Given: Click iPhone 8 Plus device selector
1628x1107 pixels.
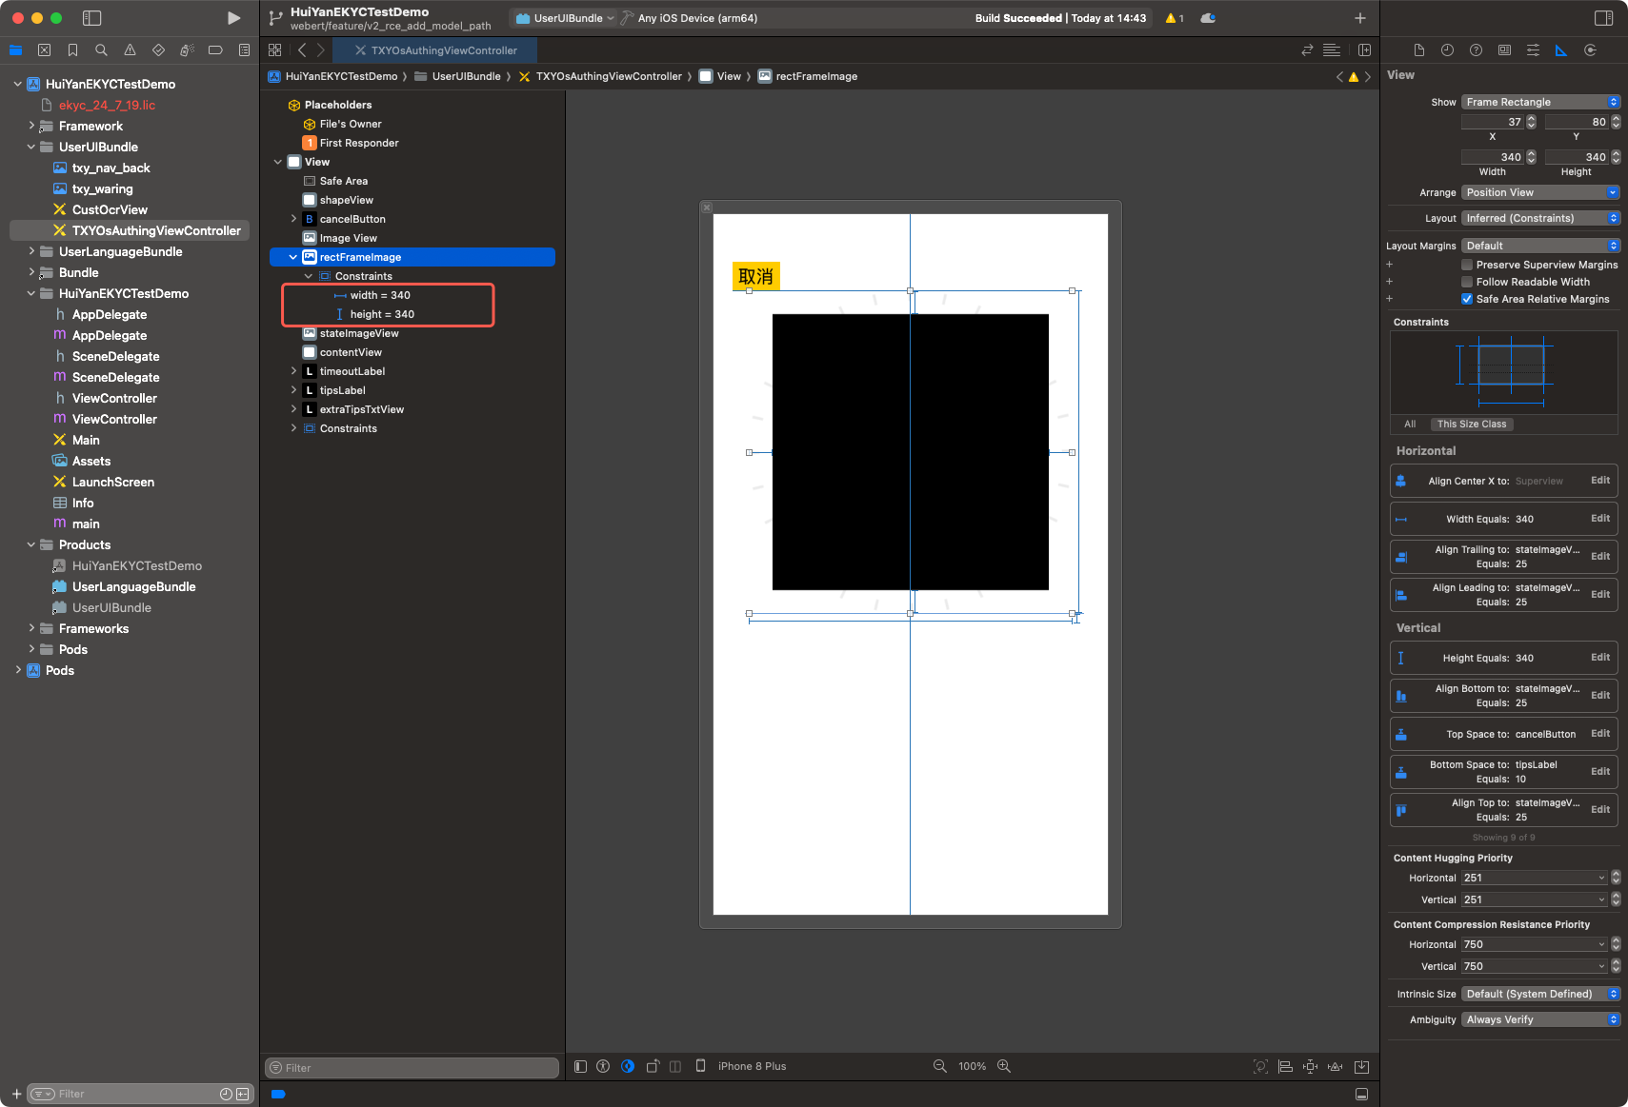Looking at the screenshot, I should [x=752, y=1066].
